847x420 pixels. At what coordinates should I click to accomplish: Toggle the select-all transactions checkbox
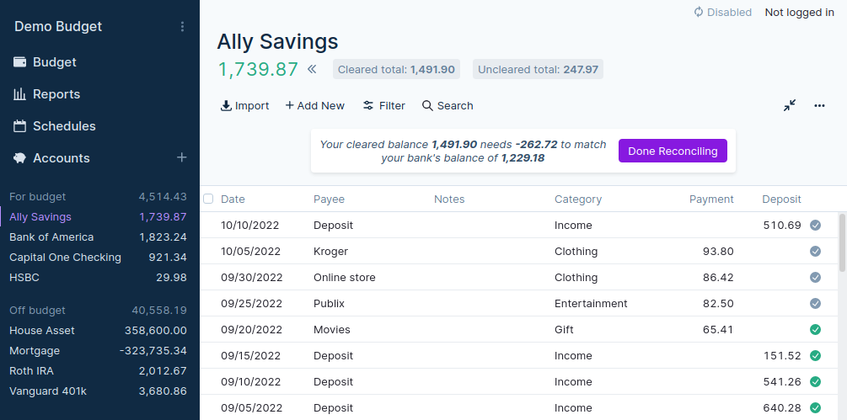[208, 199]
